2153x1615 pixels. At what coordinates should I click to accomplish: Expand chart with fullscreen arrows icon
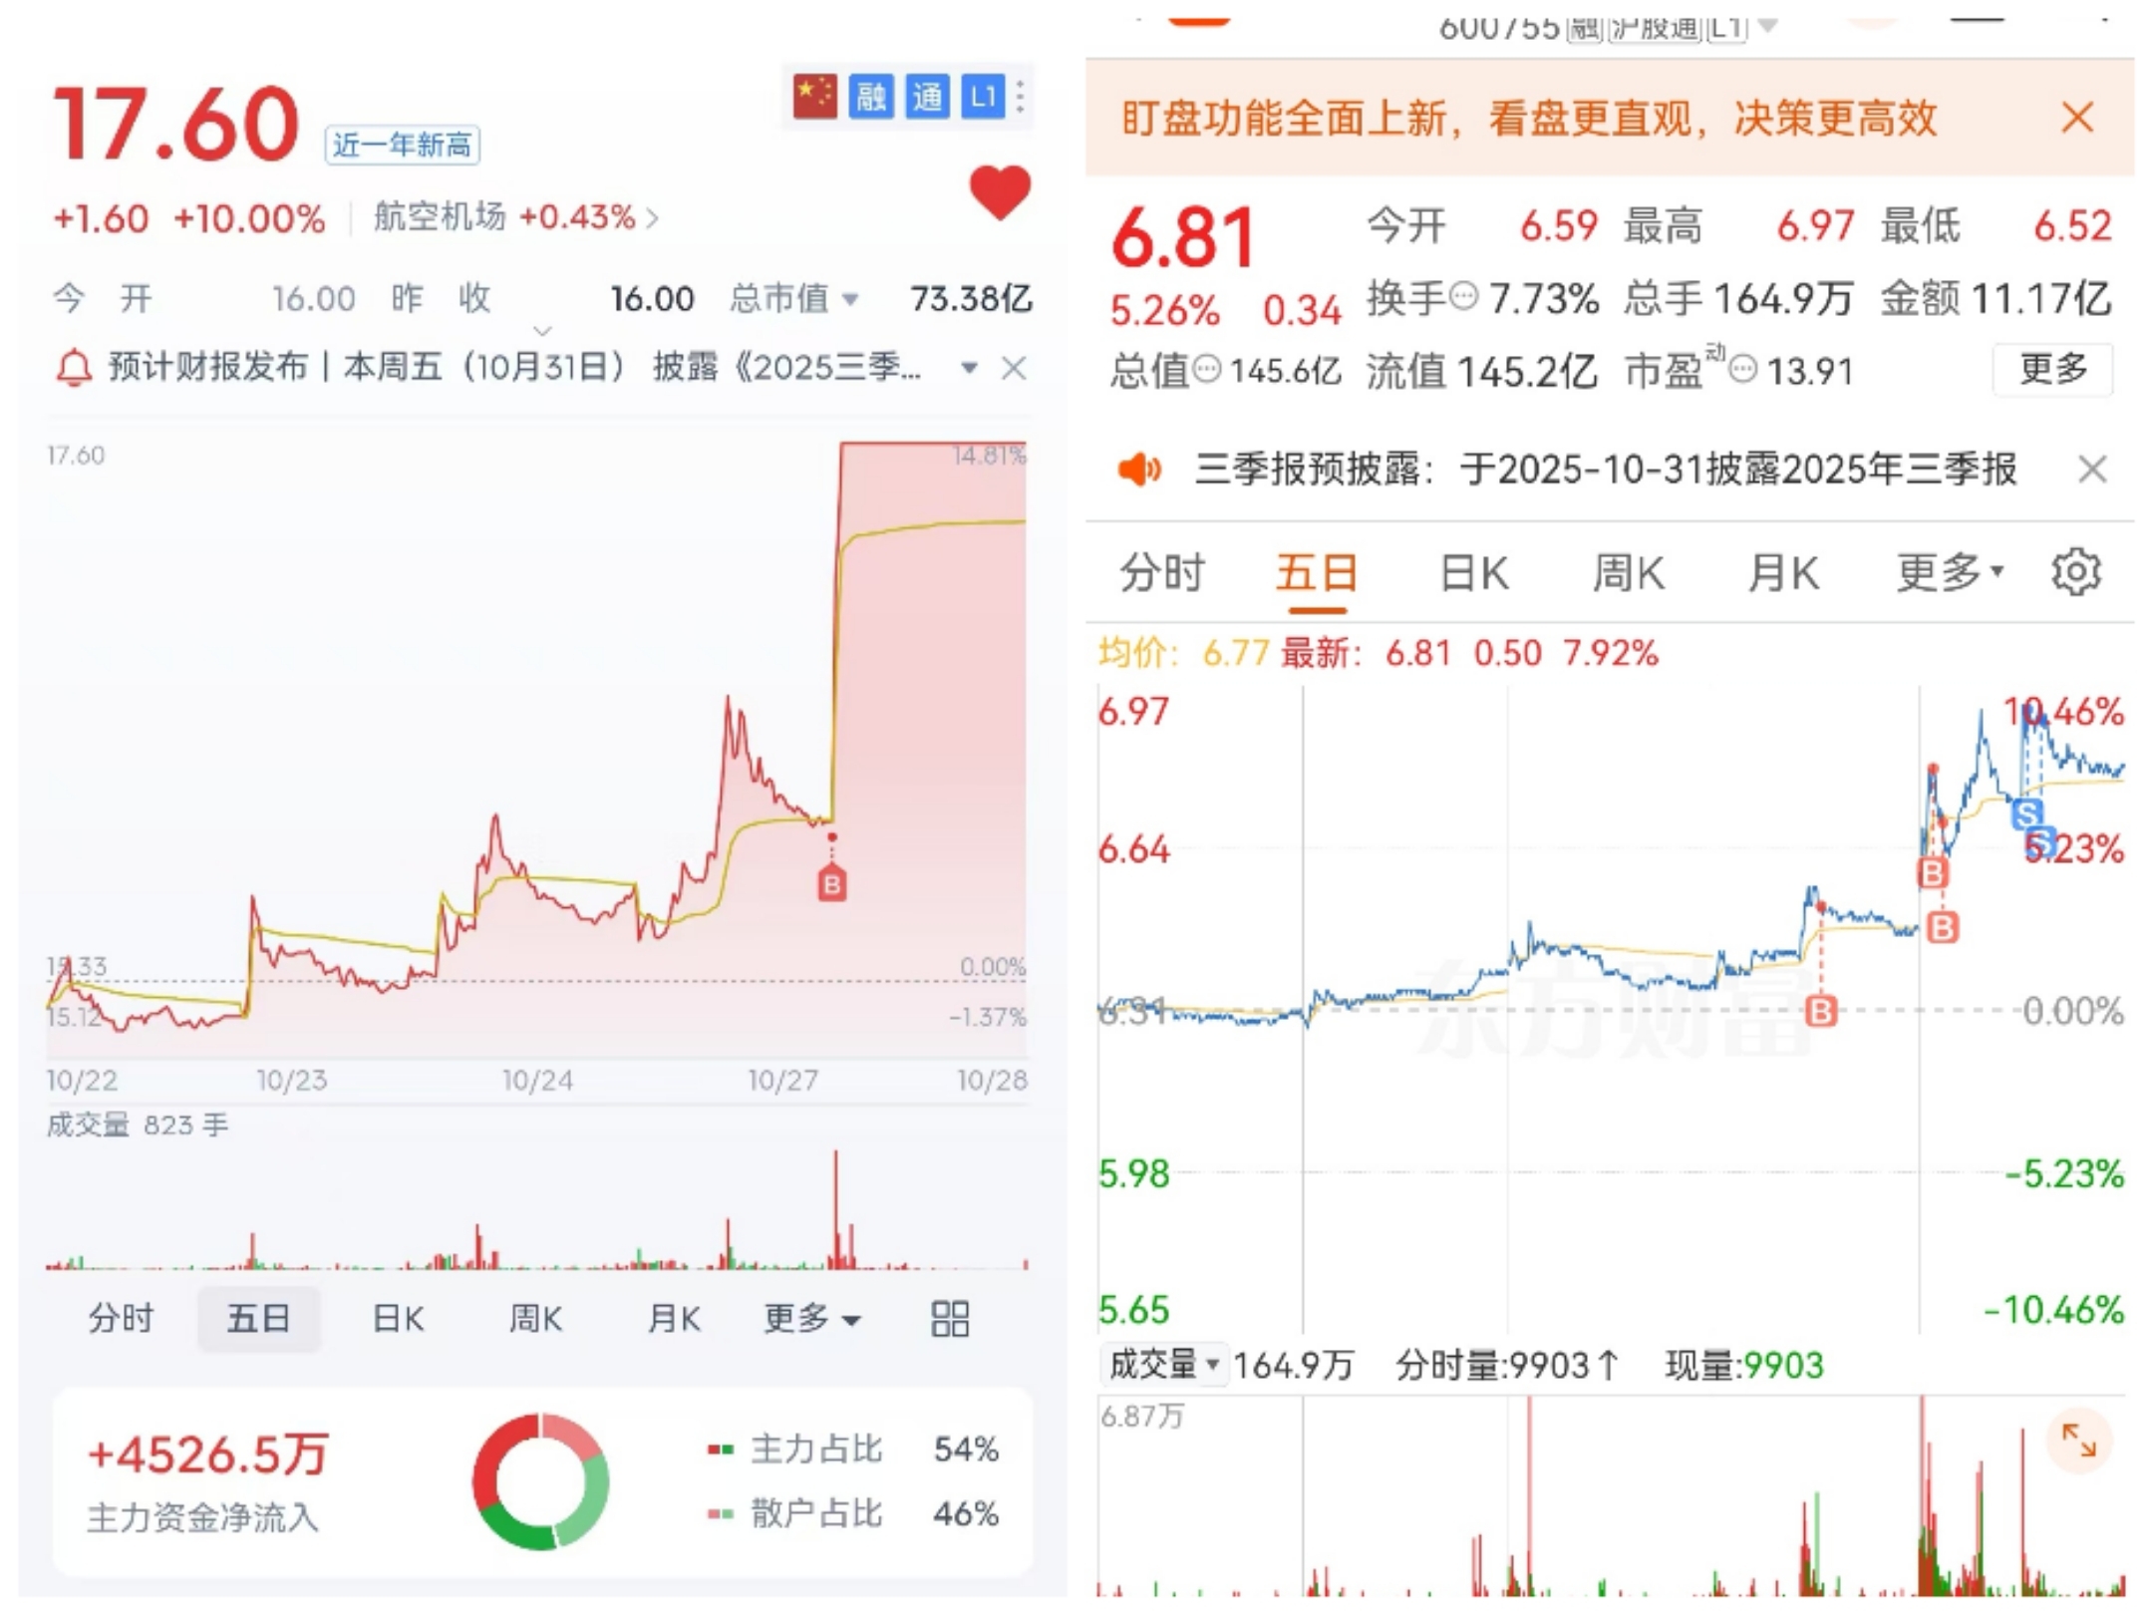tap(2078, 1441)
